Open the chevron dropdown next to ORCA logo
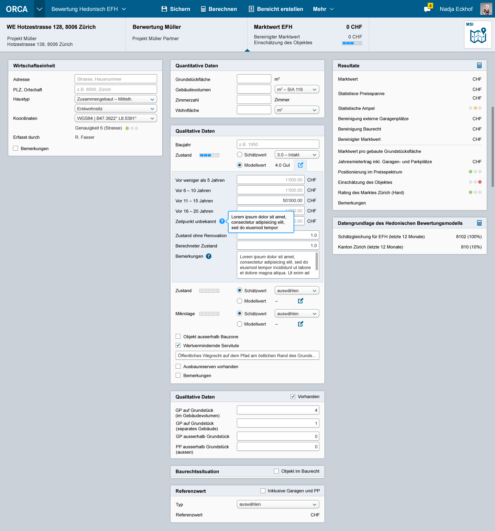The height and width of the screenshot is (531, 495). pyautogui.click(x=40, y=9)
